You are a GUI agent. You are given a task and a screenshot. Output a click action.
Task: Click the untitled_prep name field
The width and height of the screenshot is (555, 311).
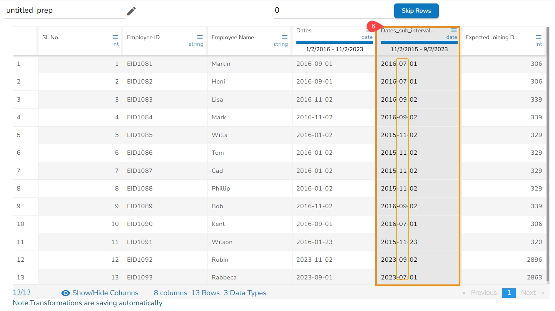tap(65, 11)
